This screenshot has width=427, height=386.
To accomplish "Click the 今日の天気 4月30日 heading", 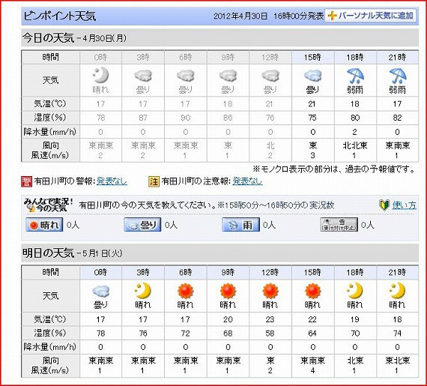I will (74, 38).
